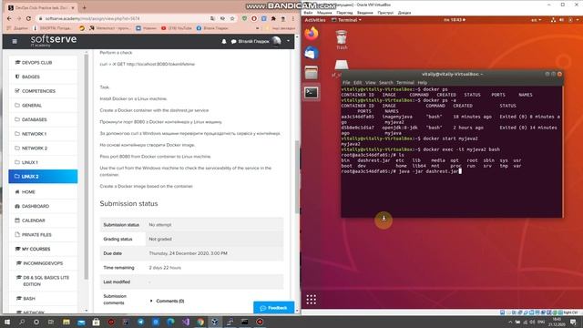
Task: Open Visual Studio from the taskbar
Action: [186, 322]
